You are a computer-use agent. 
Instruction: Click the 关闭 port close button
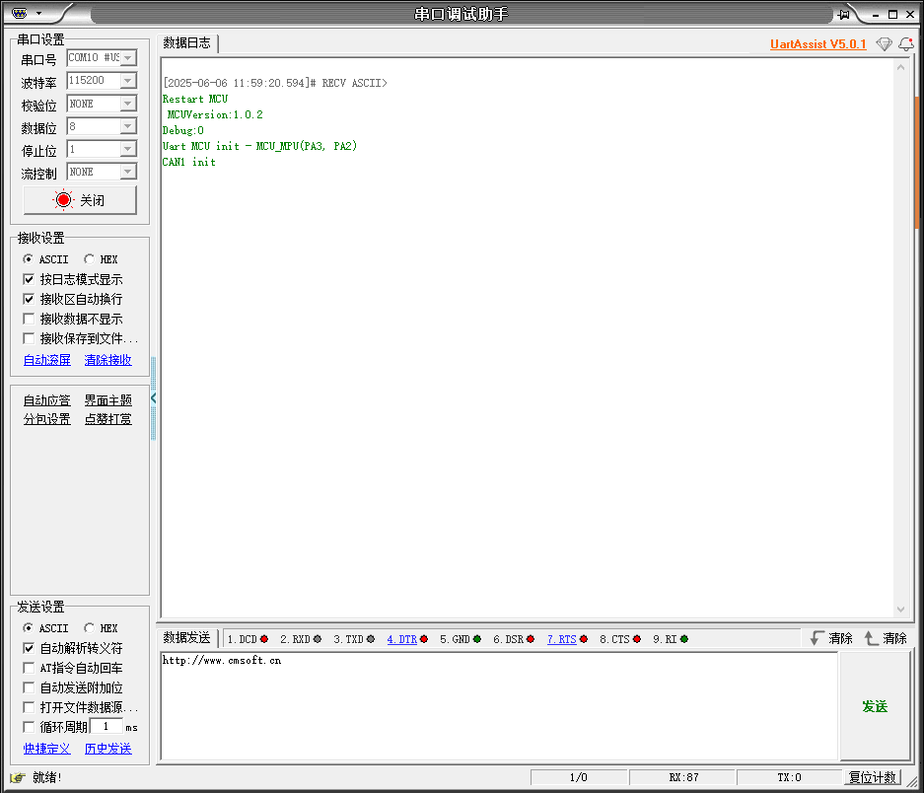80,200
